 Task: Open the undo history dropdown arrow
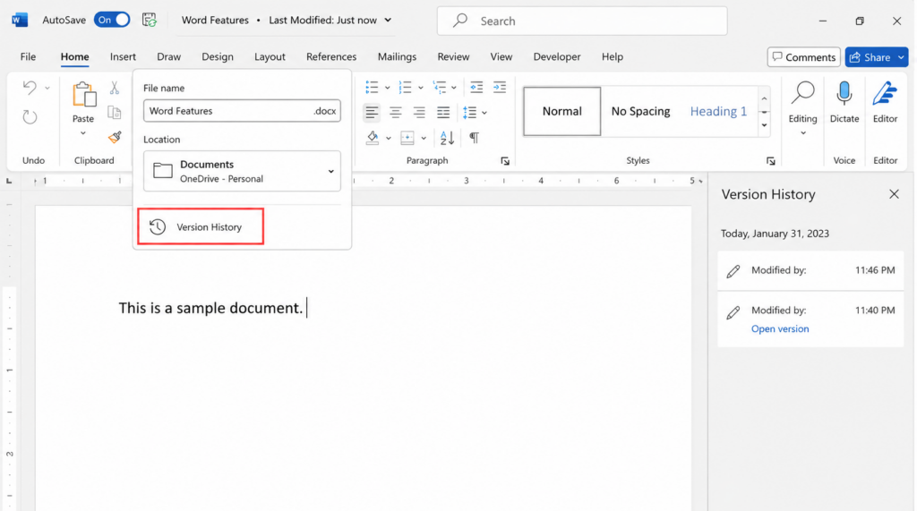(47, 89)
